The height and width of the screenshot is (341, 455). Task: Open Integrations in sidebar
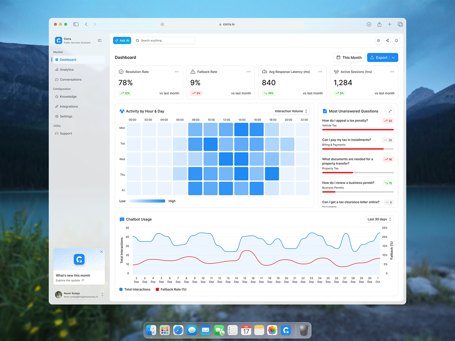coord(79,106)
